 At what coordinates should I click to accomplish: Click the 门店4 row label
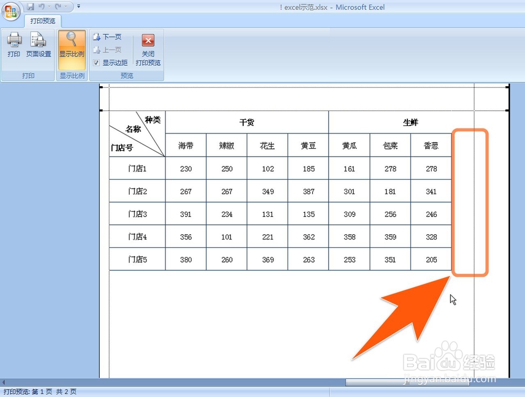coord(137,236)
